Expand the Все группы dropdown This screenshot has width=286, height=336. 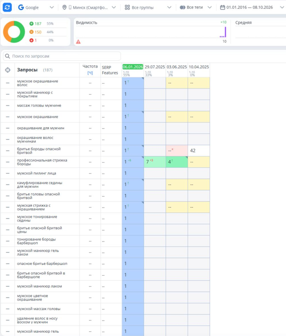[x=169, y=7]
